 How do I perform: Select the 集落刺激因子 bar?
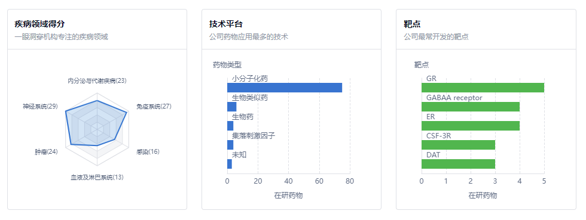tap(230, 145)
